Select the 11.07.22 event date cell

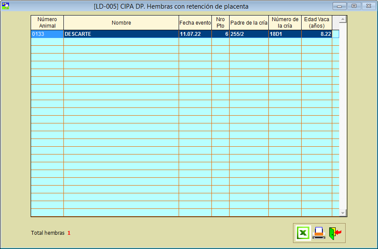pos(195,34)
